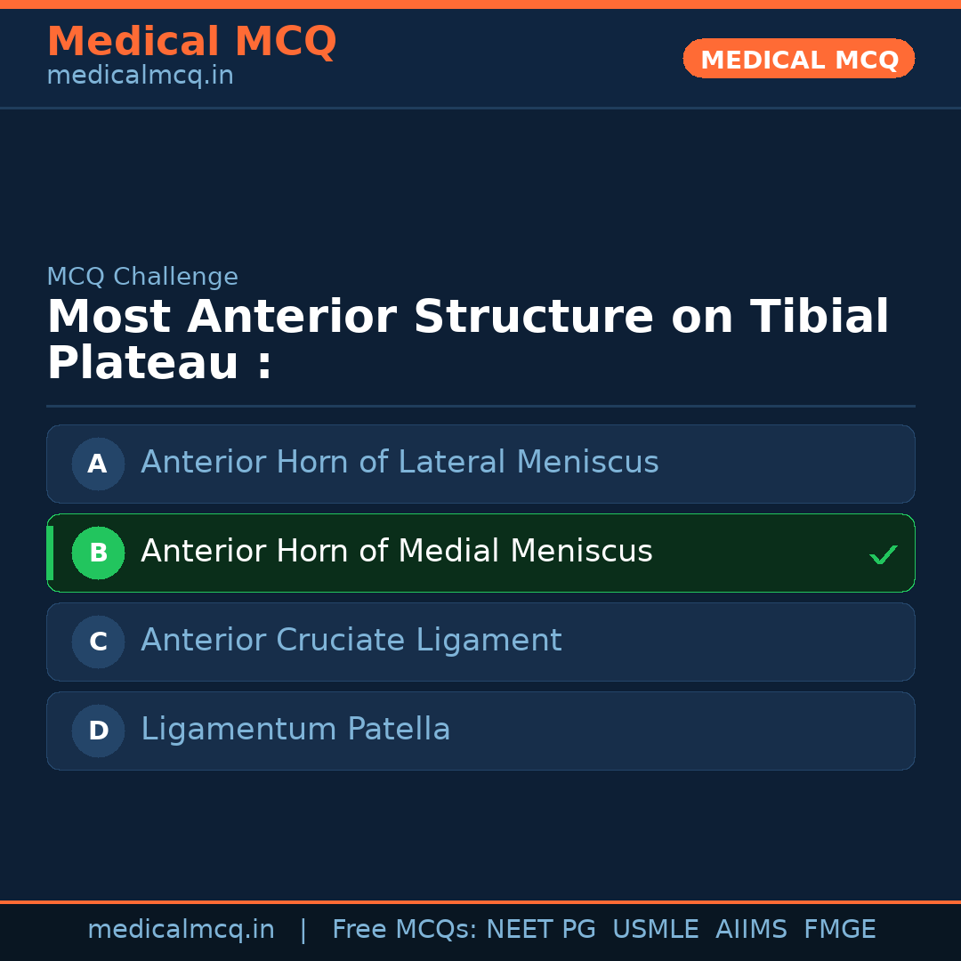
Task: Click the orange MEDICAL MCQ badge
Action: pyautogui.click(x=798, y=60)
